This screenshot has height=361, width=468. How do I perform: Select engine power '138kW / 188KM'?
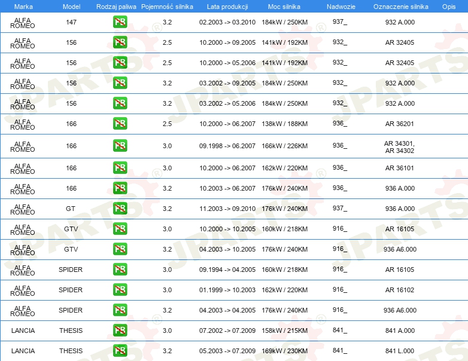(285, 124)
